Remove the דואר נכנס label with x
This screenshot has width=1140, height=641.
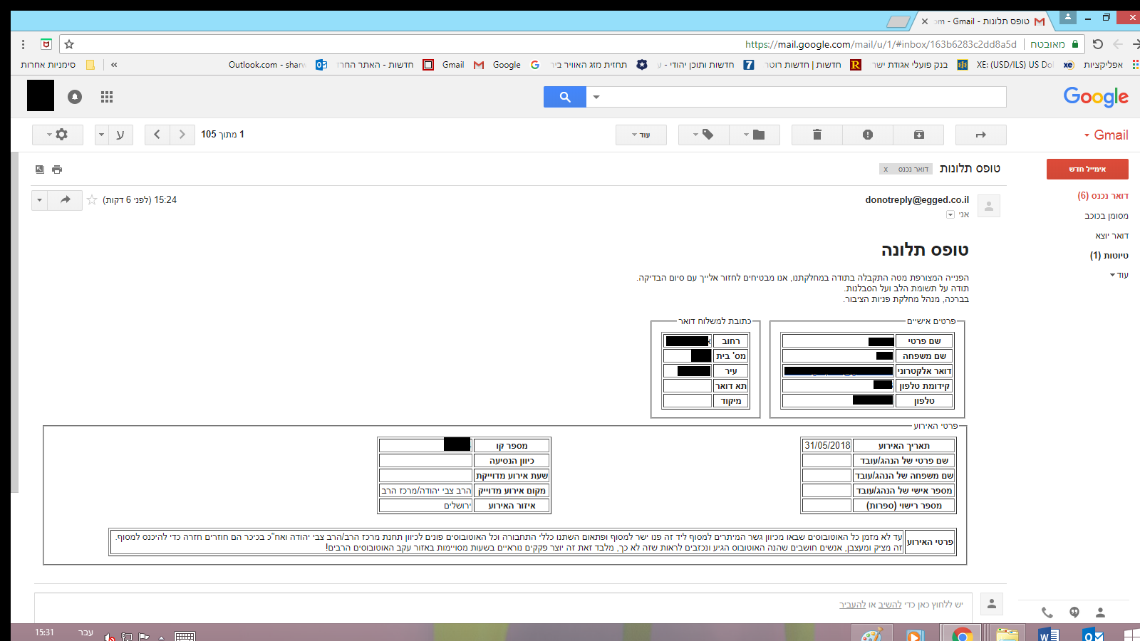886,170
